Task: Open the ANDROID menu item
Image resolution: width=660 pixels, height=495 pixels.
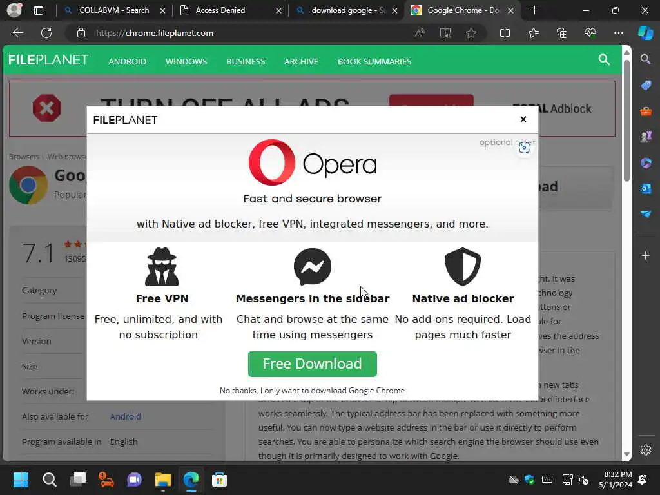Action: (128, 61)
